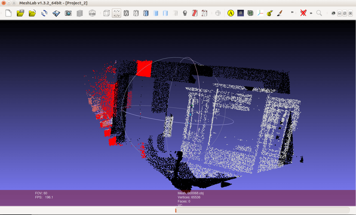Click the Open Project folder icon
The width and height of the screenshot is (356, 215).
coord(20,13)
